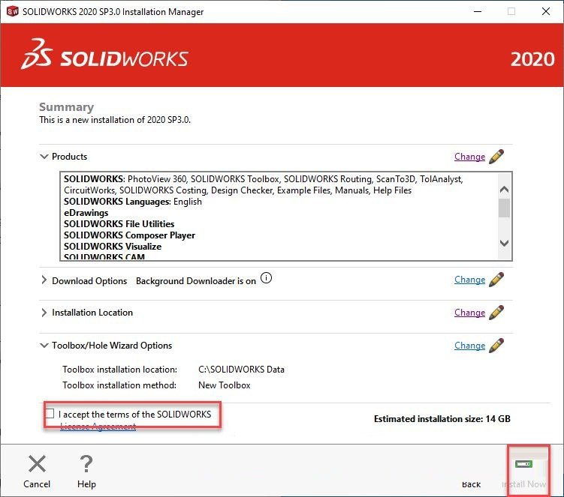Click the products list scroll up arrow
564x497 pixels.
[504, 189]
